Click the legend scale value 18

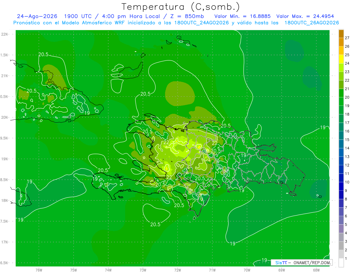coord(347,114)
